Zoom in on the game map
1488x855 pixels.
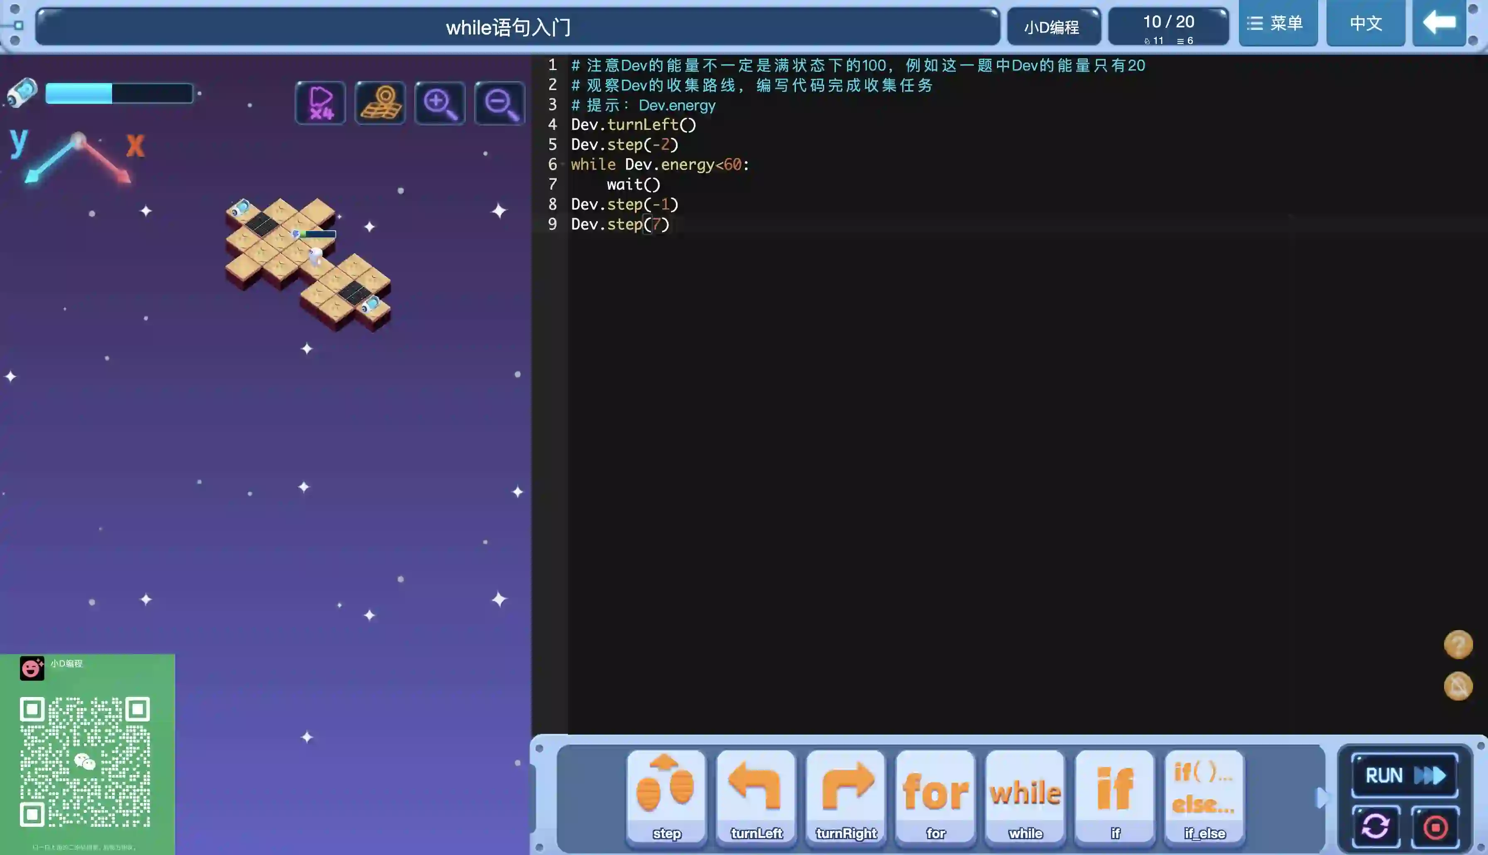pyautogui.click(x=440, y=103)
